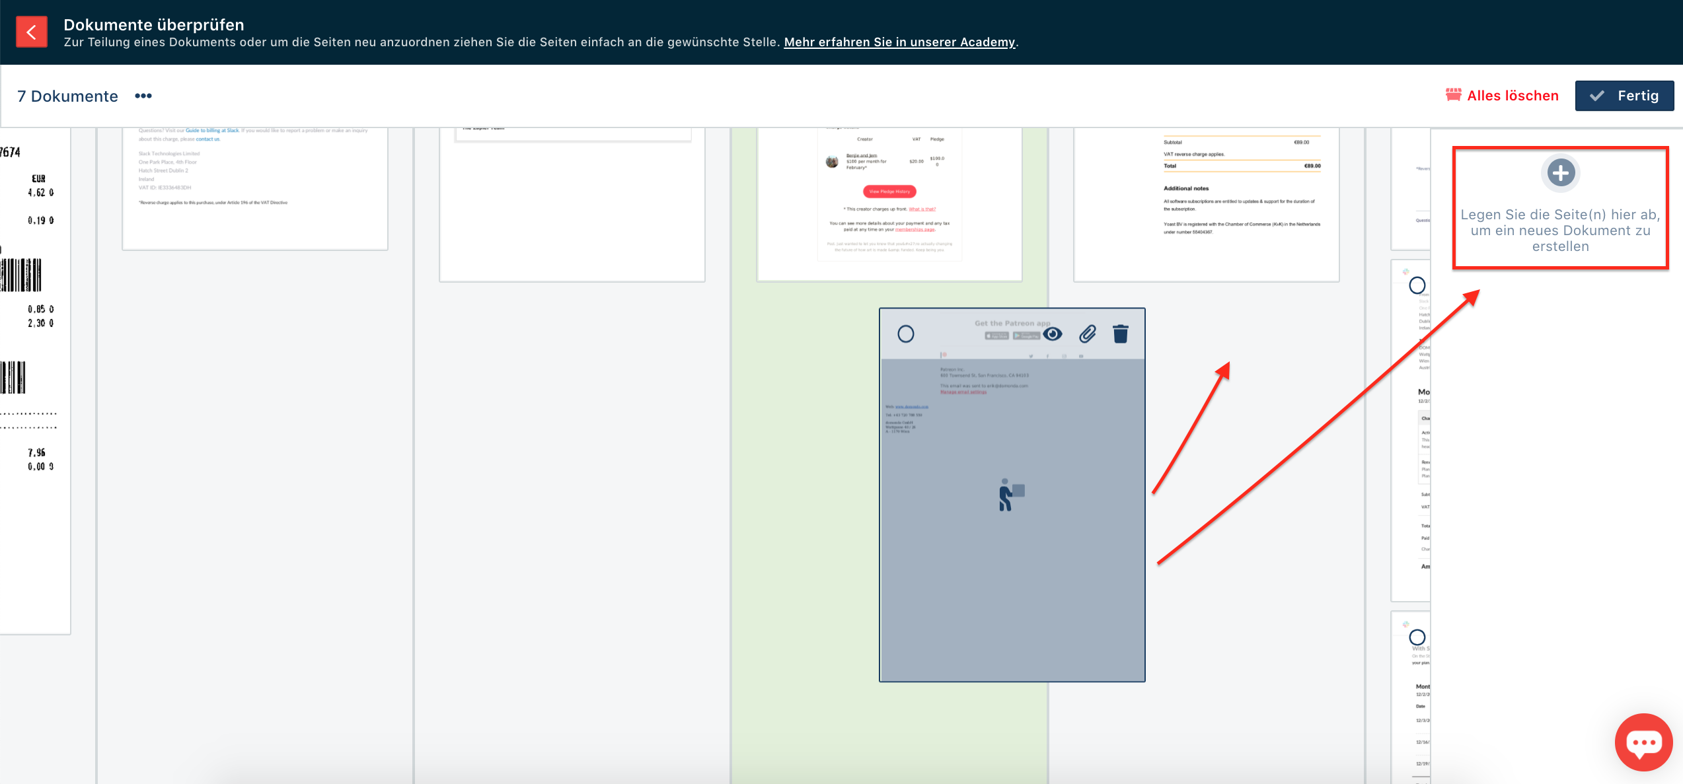Tick the selection circle on the lower right page
This screenshot has height=784, width=1683.
pyautogui.click(x=1417, y=637)
